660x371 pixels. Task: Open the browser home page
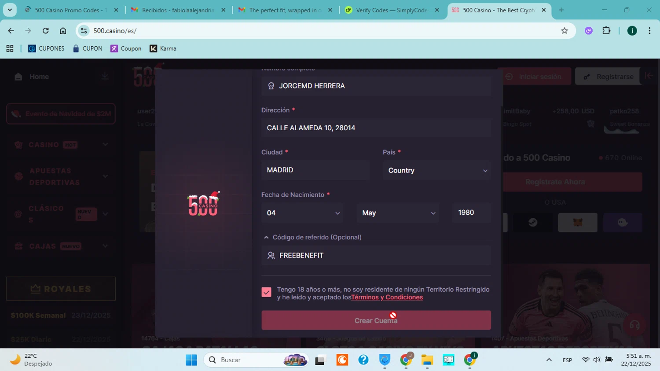pos(63,31)
